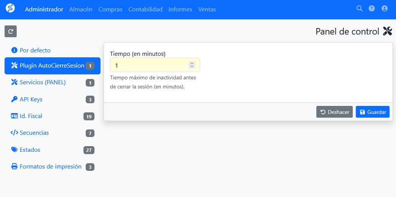
Task: Click the reload page button
Action: 11,32
